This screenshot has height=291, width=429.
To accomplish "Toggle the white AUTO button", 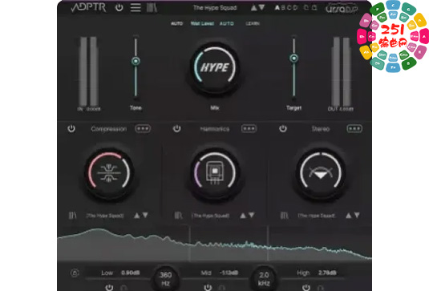I will (176, 23).
